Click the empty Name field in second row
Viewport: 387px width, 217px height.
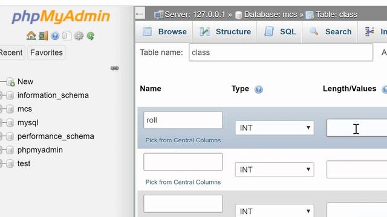point(183,162)
